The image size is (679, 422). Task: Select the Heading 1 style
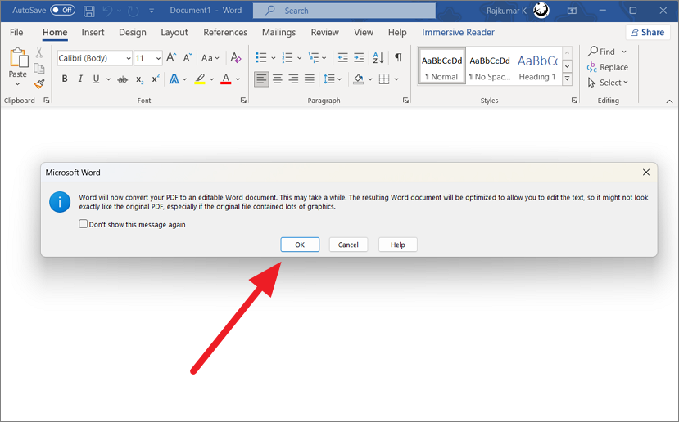[537, 66]
